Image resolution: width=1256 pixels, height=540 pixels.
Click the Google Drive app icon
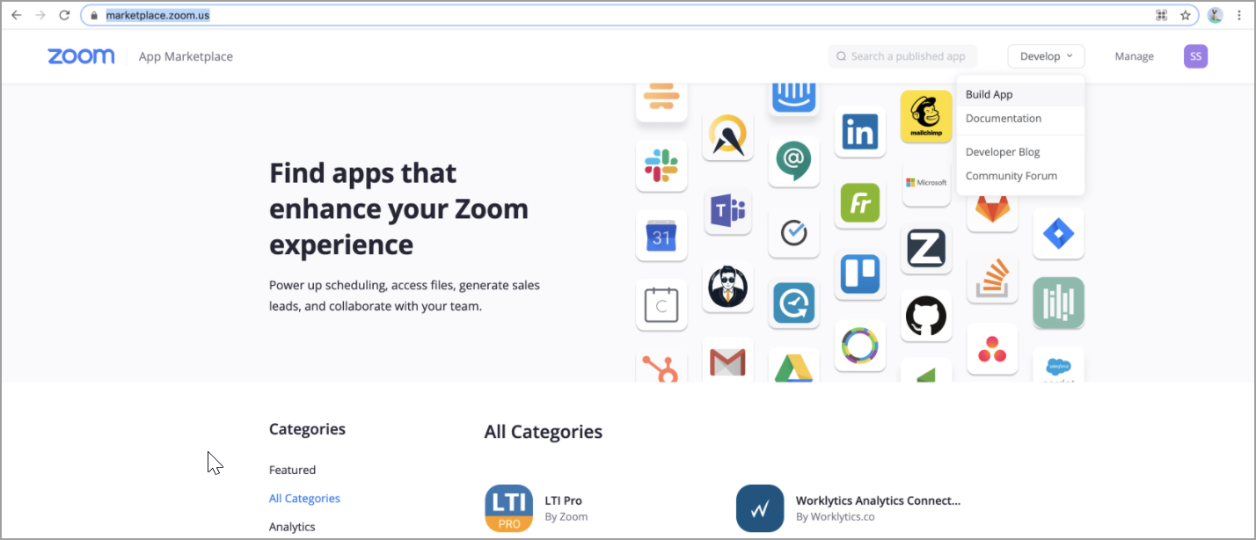coord(793,365)
